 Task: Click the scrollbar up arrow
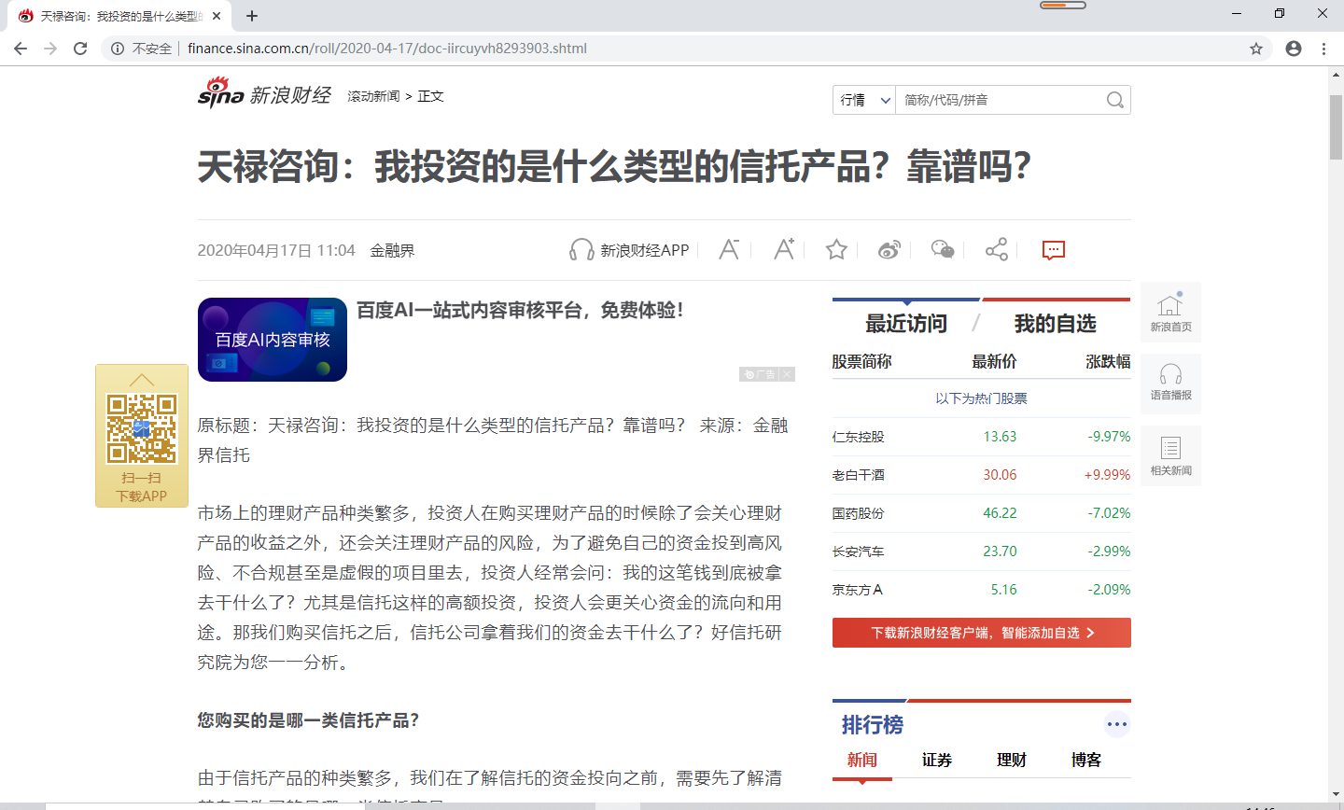(x=1336, y=77)
